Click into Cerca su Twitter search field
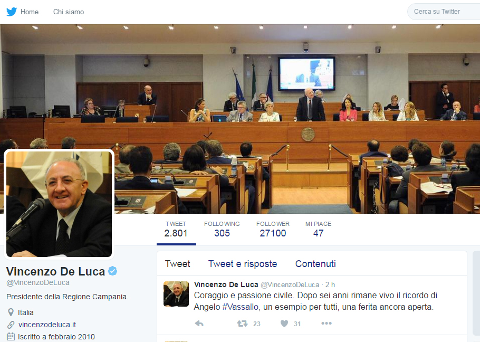This screenshot has width=480, height=342. tap(444, 12)
